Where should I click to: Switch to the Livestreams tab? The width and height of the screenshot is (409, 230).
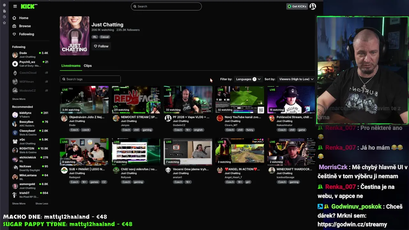[71, 66]
